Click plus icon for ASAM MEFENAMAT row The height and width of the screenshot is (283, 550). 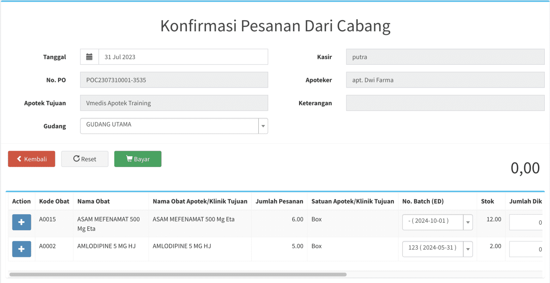pos(21,222)
